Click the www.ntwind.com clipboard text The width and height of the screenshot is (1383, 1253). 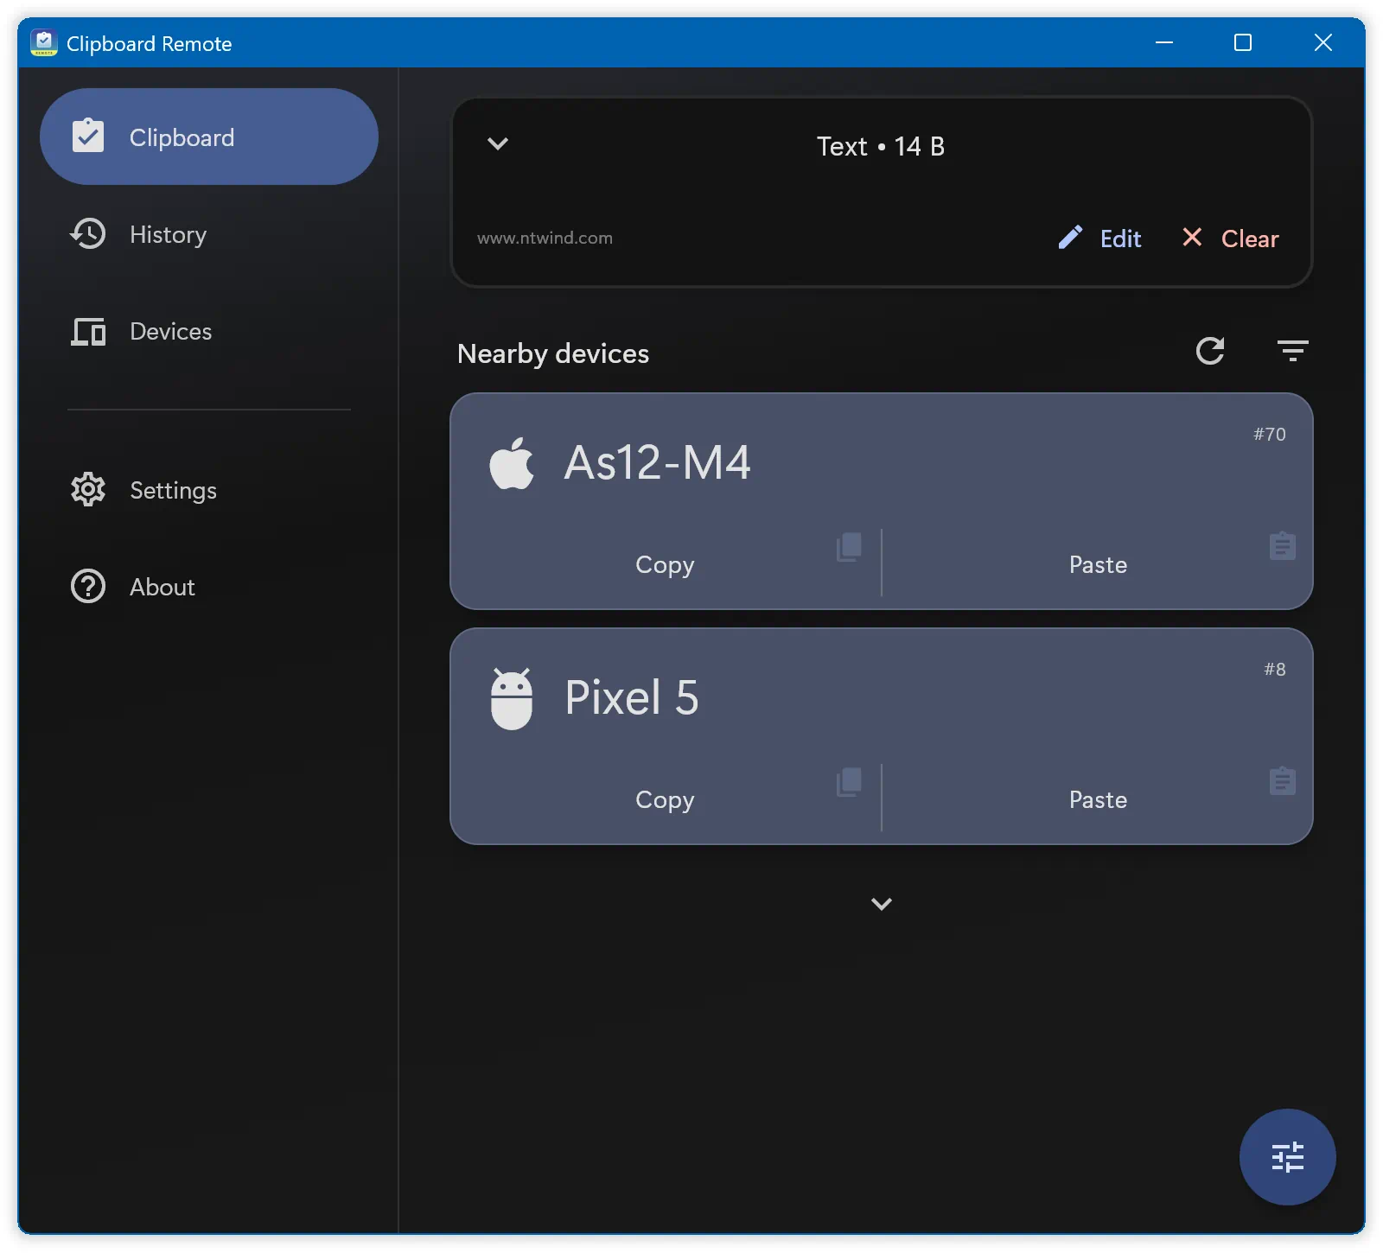(x=545, y=238)
